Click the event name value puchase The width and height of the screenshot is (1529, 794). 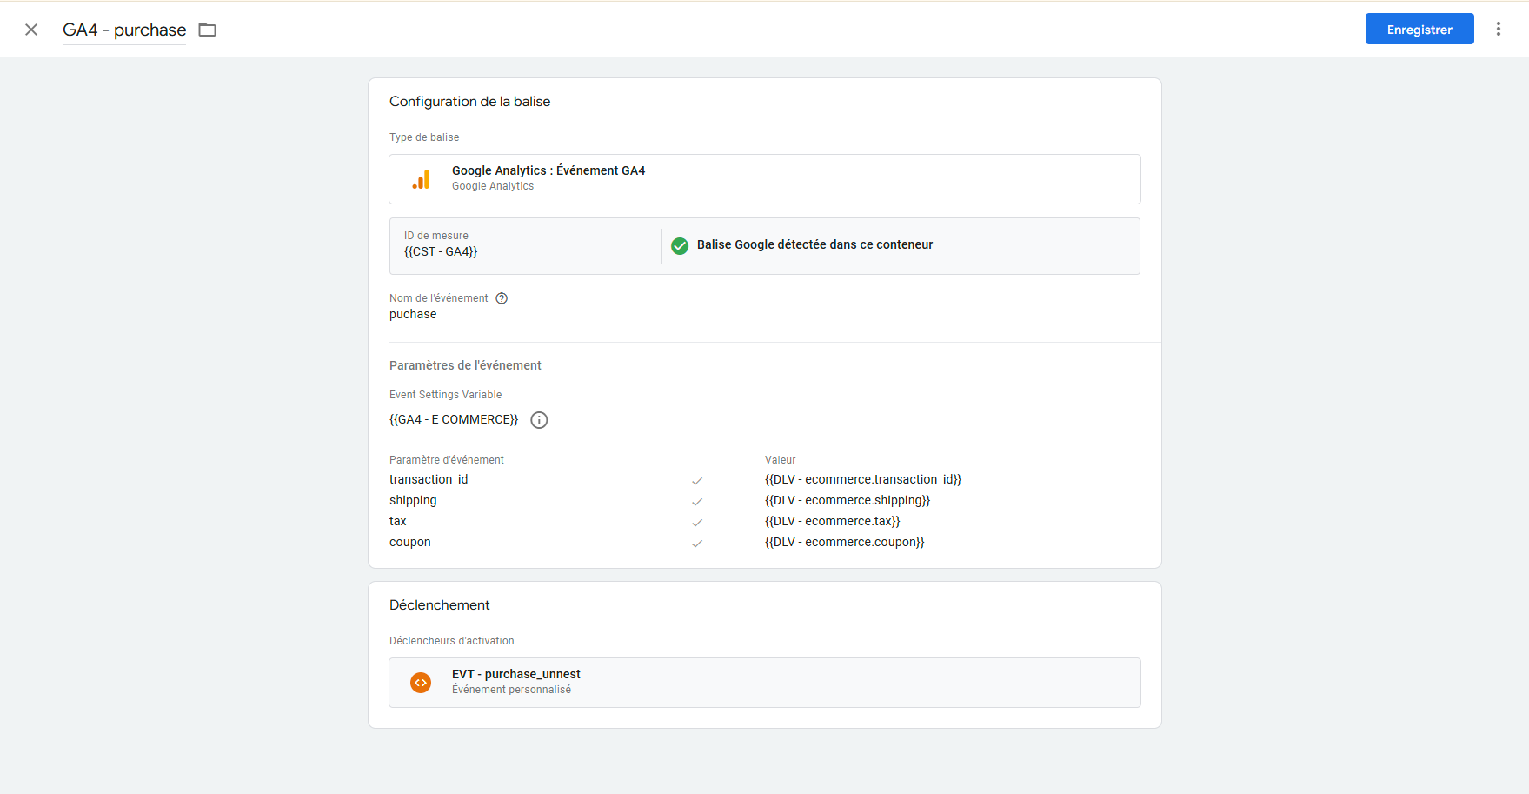point(413,314)
